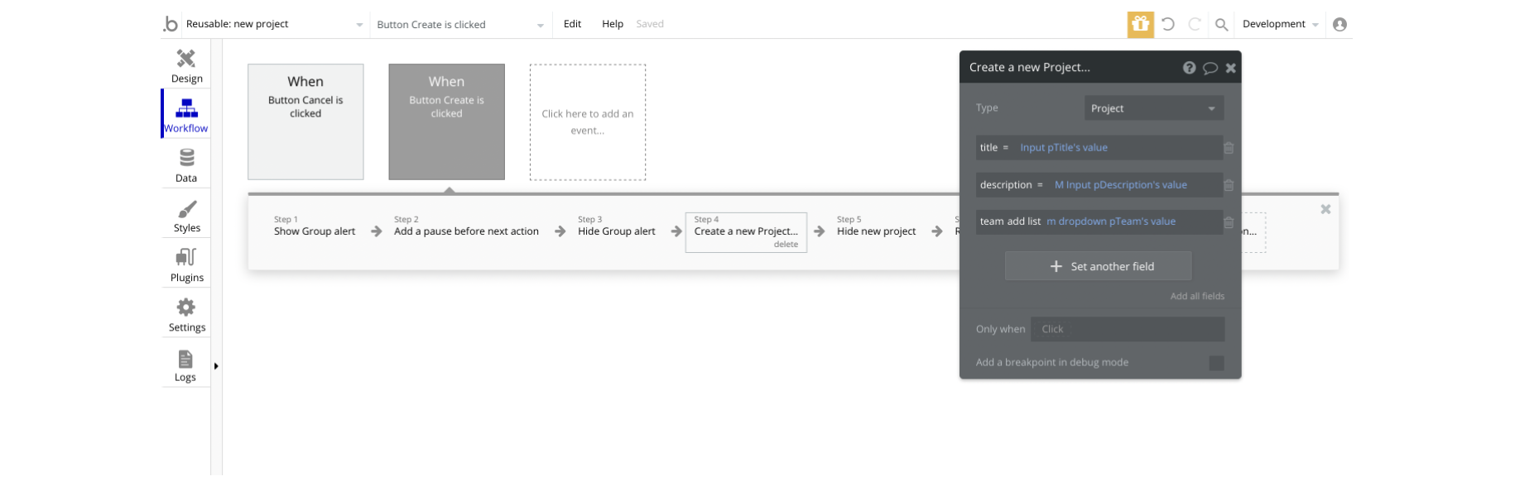Open the Development version dropdown
1515x481 pixels.
1280,25
